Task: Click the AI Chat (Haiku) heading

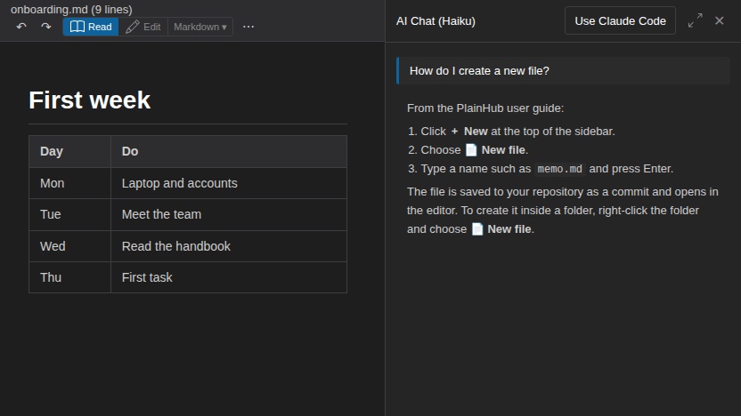Action: pos(436,21)
